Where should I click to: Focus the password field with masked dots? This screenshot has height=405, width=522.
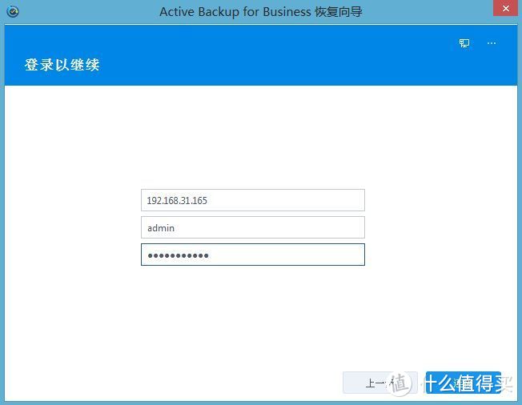253,255
